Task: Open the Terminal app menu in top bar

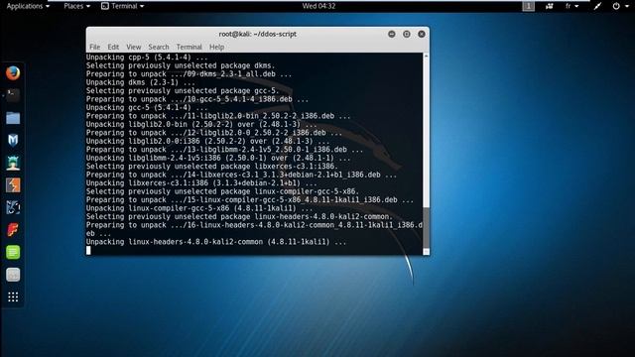Action: click(x=122, y=6)
